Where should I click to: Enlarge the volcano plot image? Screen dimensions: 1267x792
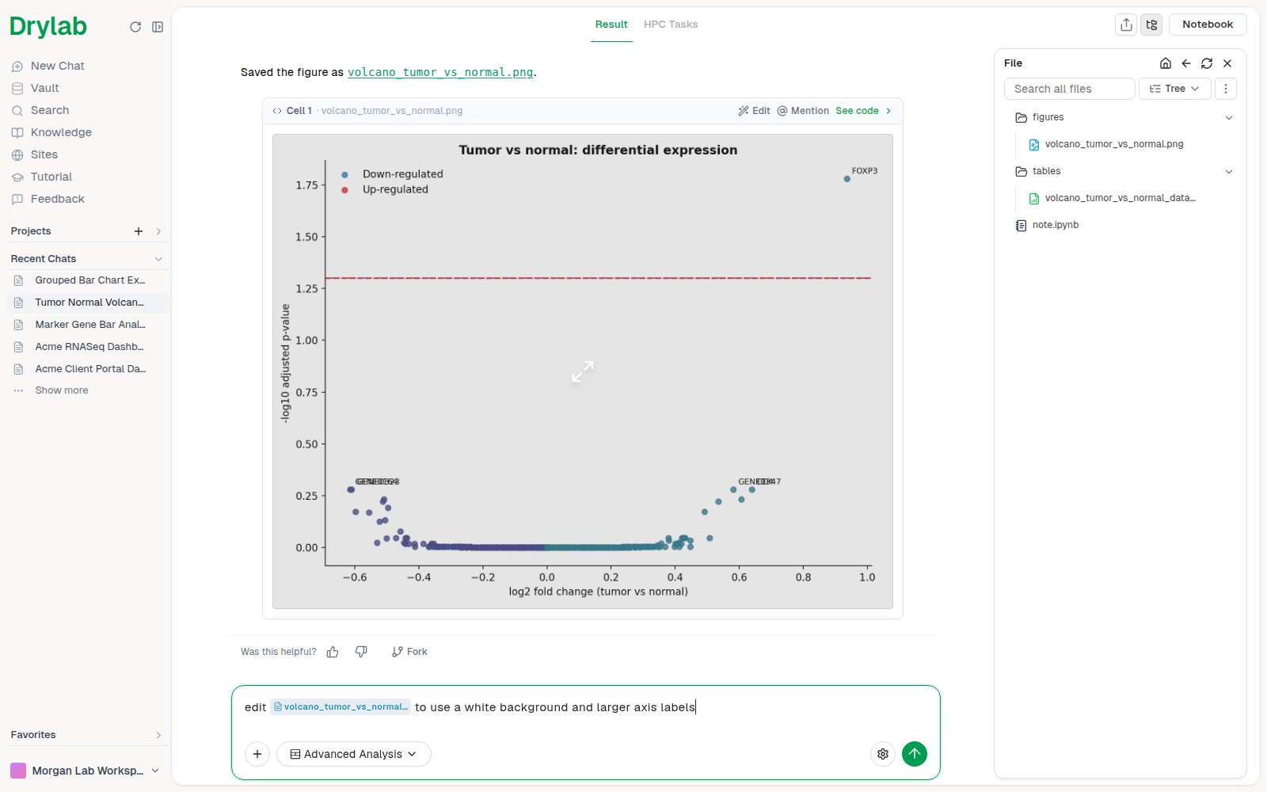(583, 371)
